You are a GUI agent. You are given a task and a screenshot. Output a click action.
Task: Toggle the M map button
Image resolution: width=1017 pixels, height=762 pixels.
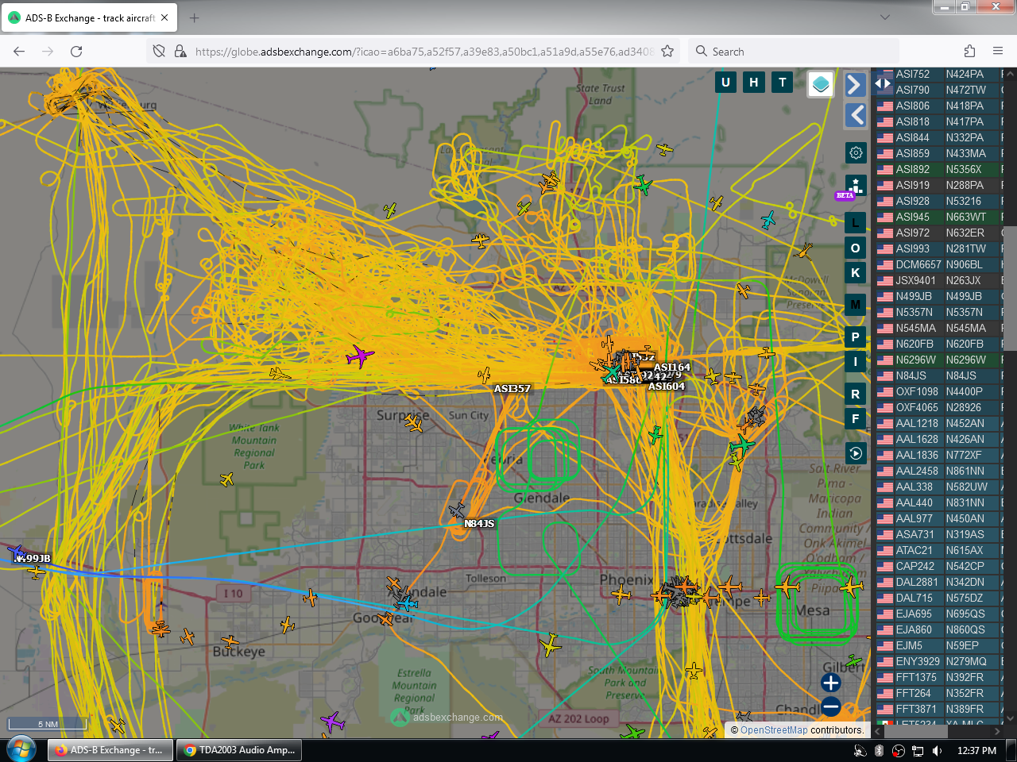coord(856,304)
